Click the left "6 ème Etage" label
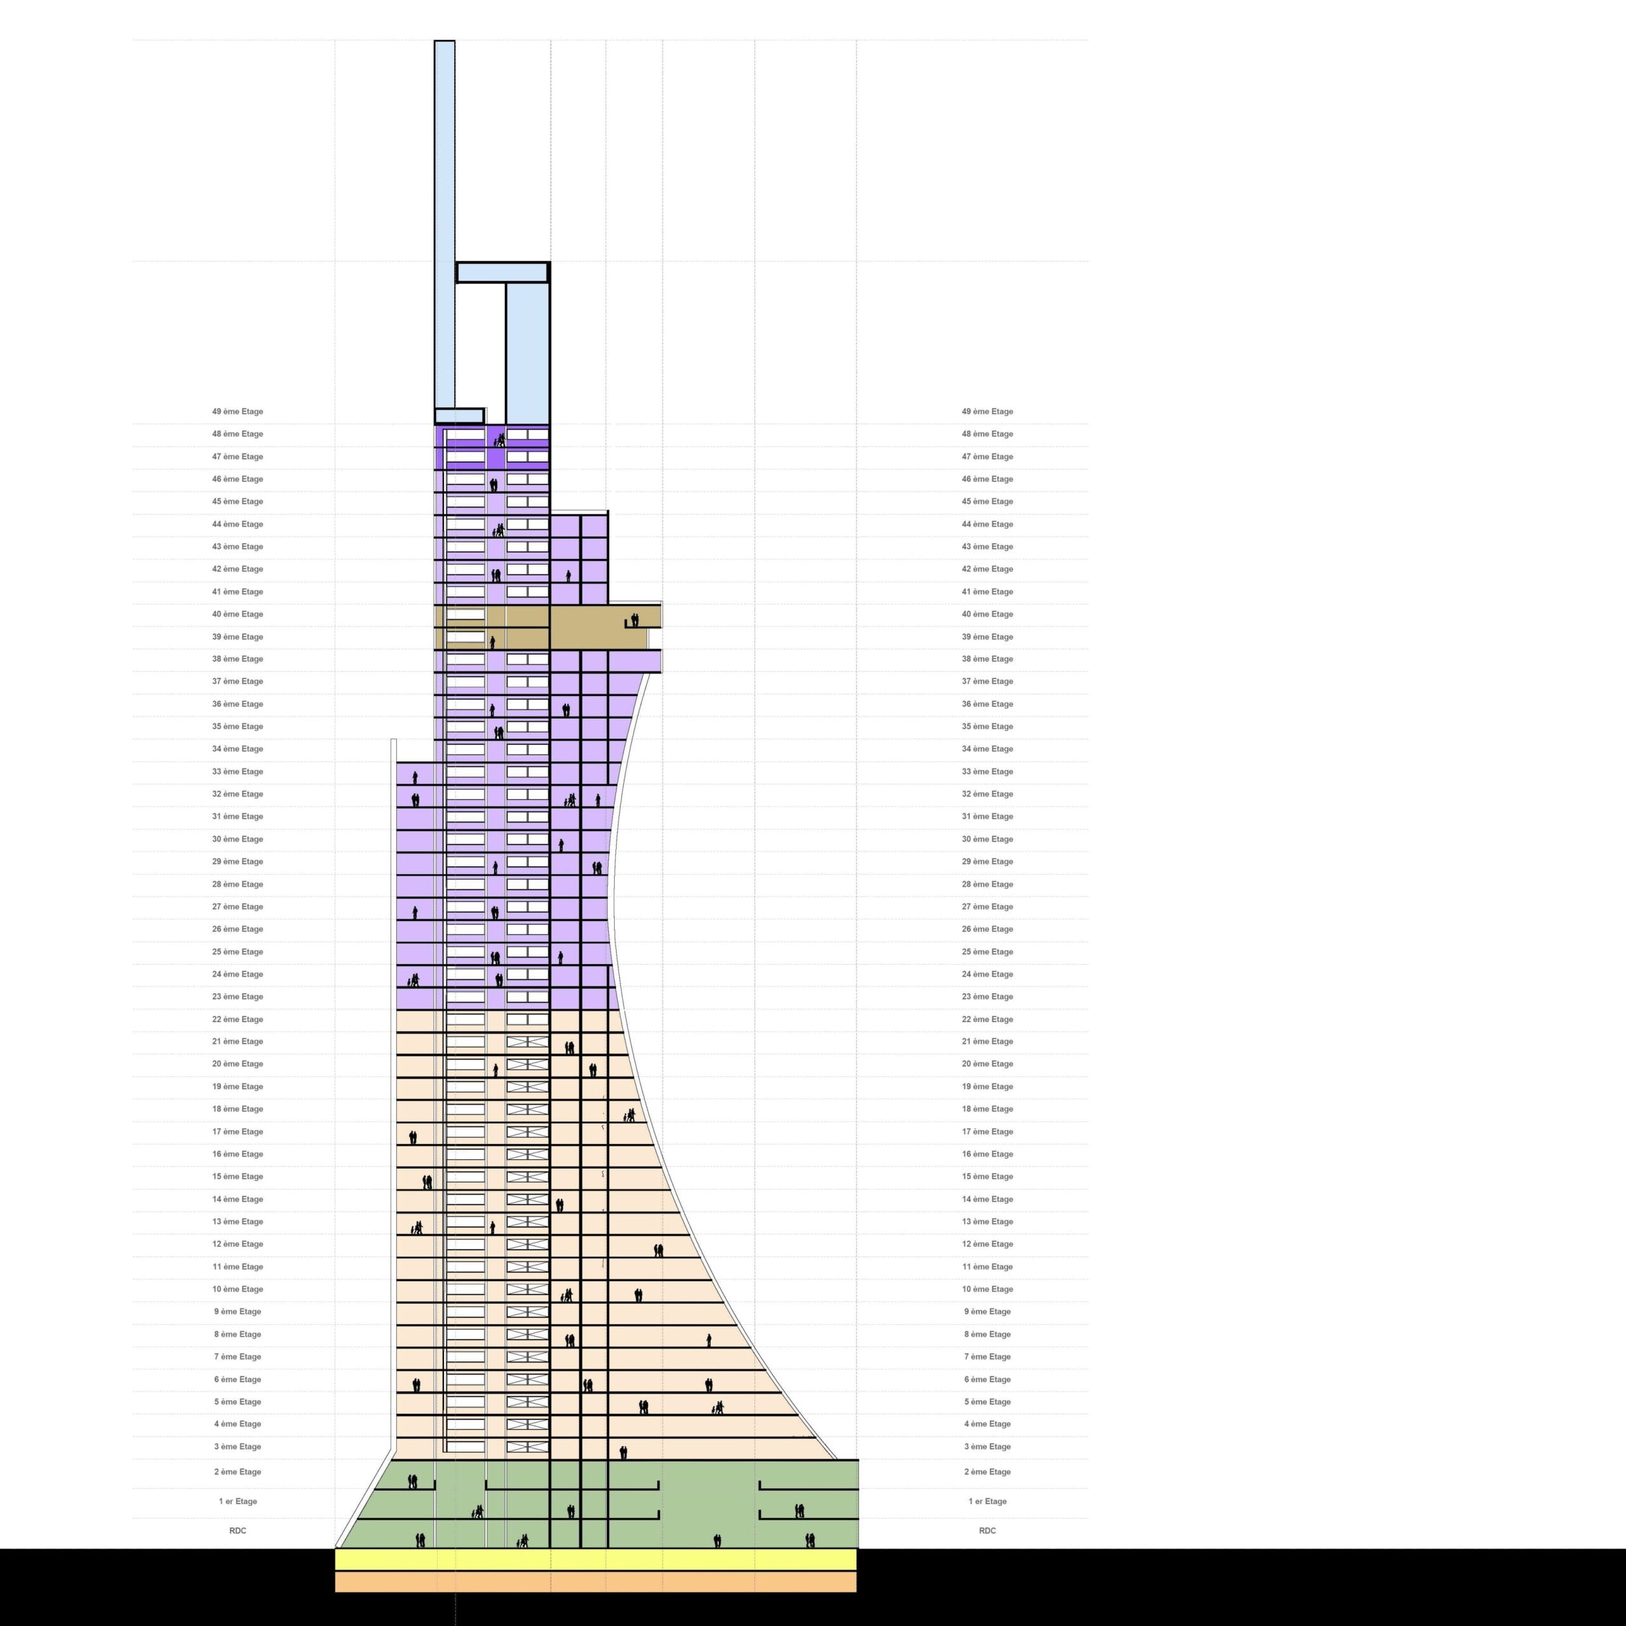The image size is (1626, 1626). coord(238,1380)
